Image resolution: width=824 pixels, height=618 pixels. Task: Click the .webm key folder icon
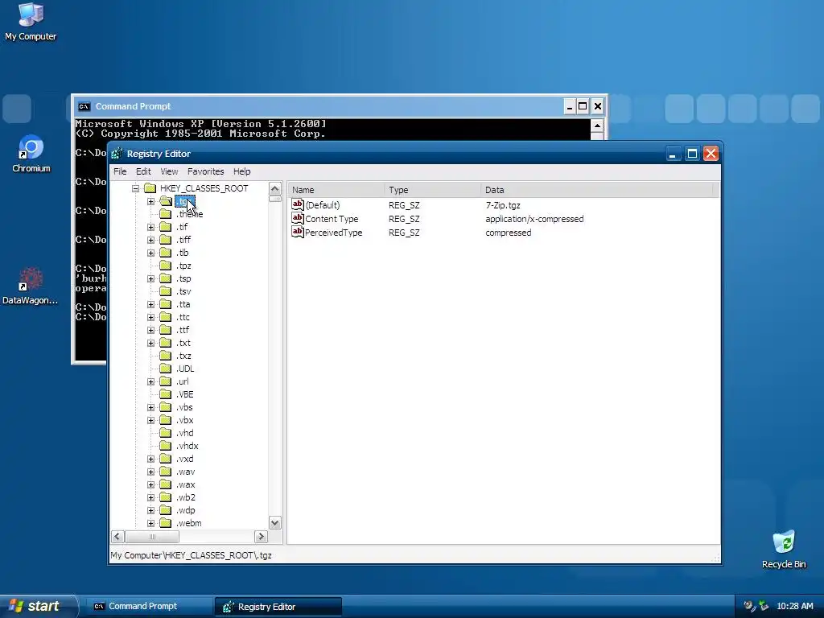166,523
